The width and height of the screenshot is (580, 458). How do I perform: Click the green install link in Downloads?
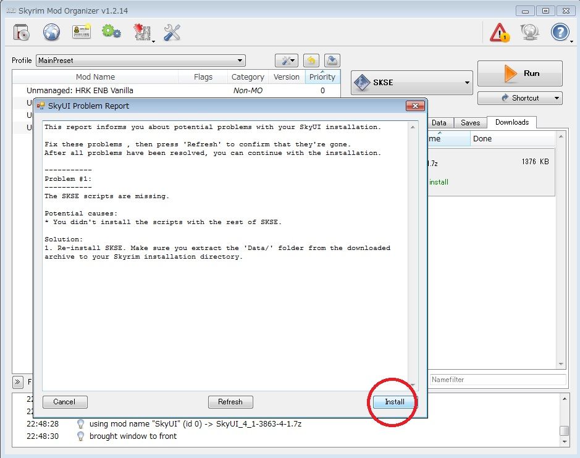[439, 182]
